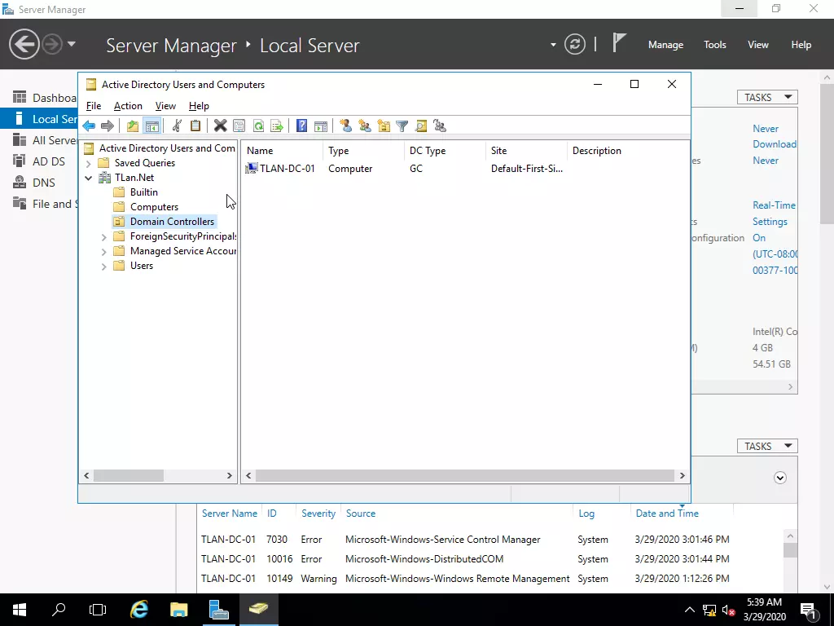834x626 pixels.
Task: Create a new group with the toolbar icon
Action: 365,126
